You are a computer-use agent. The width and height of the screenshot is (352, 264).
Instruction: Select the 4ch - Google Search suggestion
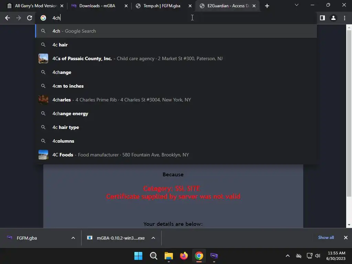tap(176, 31)
